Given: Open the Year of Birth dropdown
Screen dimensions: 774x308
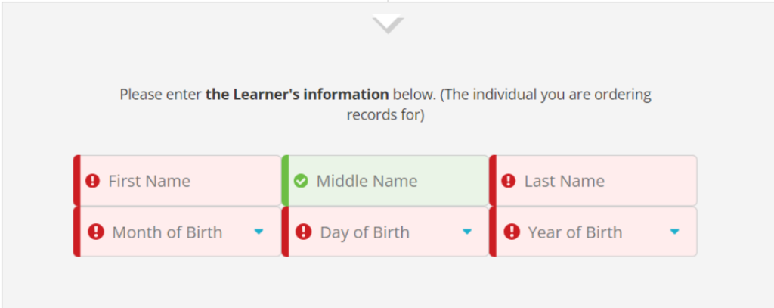Looking at the screenshot, I should [593, 232].
